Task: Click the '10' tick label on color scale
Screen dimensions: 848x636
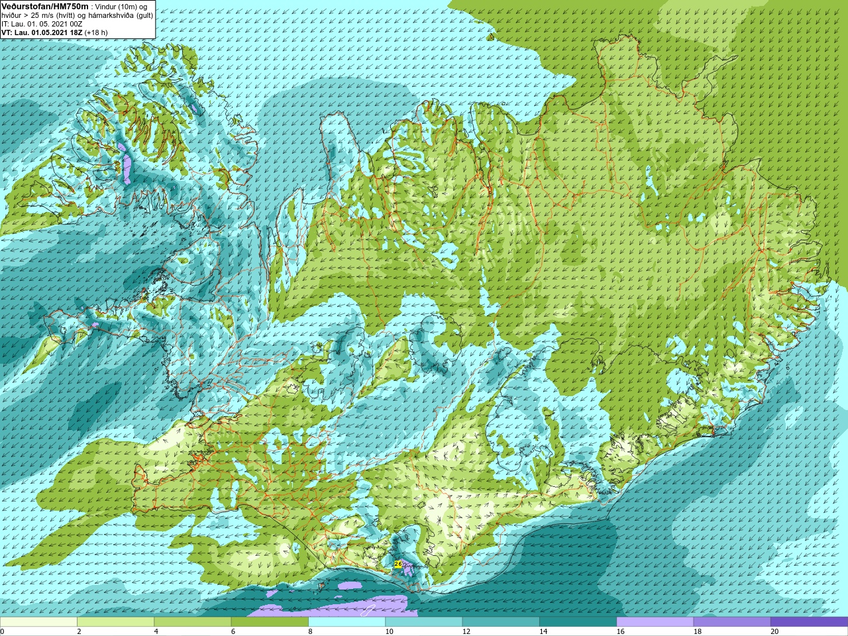Action: point(389,631)
